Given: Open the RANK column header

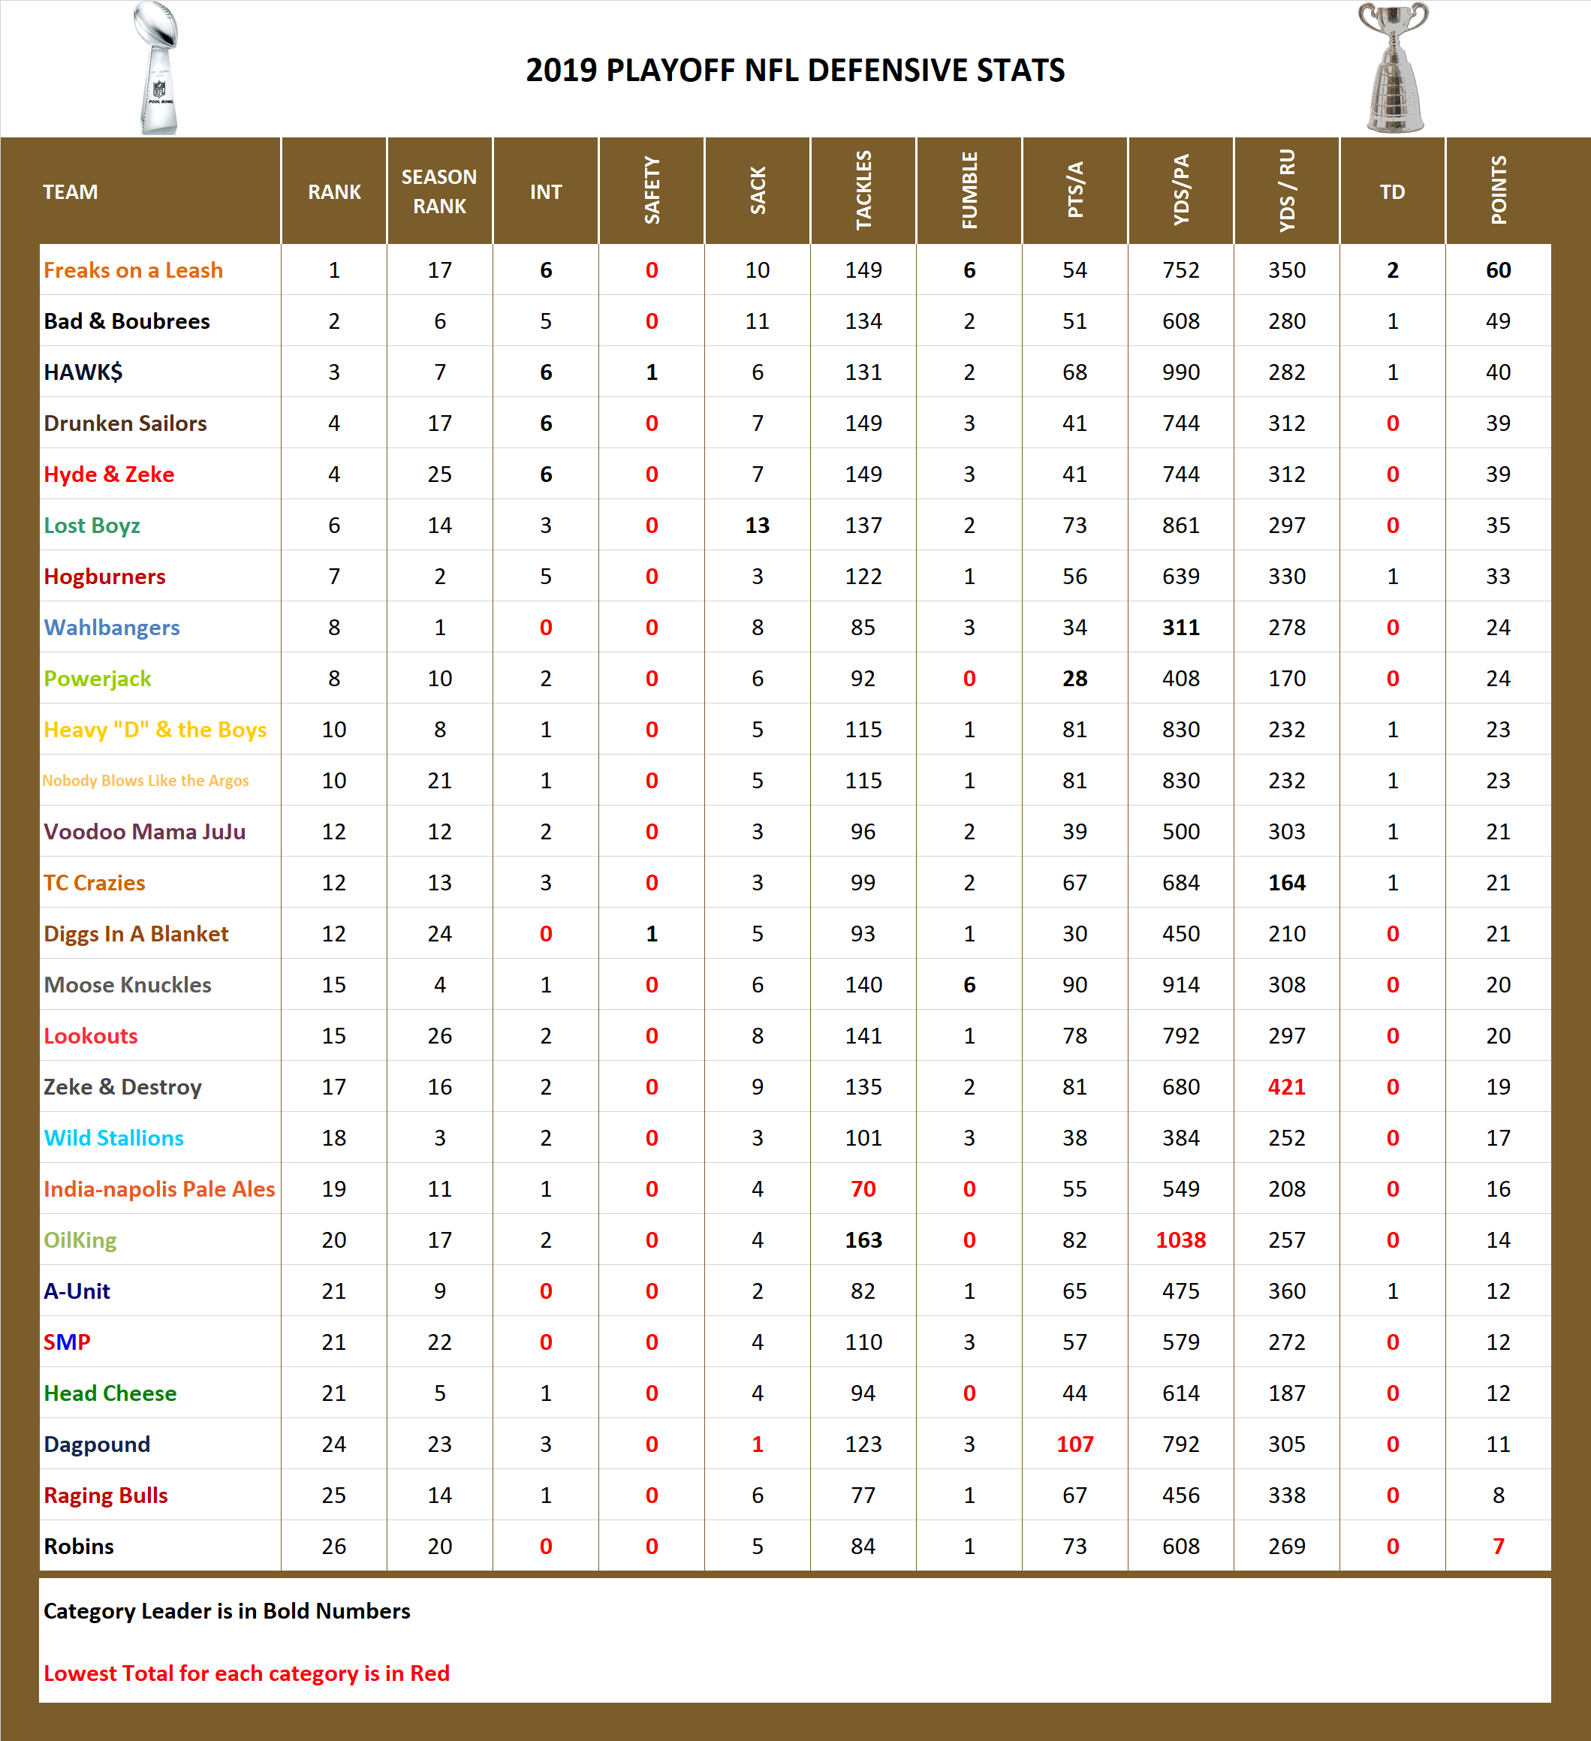Looking at the screenshot, I should pyautogui.click(x=333, y=191).
